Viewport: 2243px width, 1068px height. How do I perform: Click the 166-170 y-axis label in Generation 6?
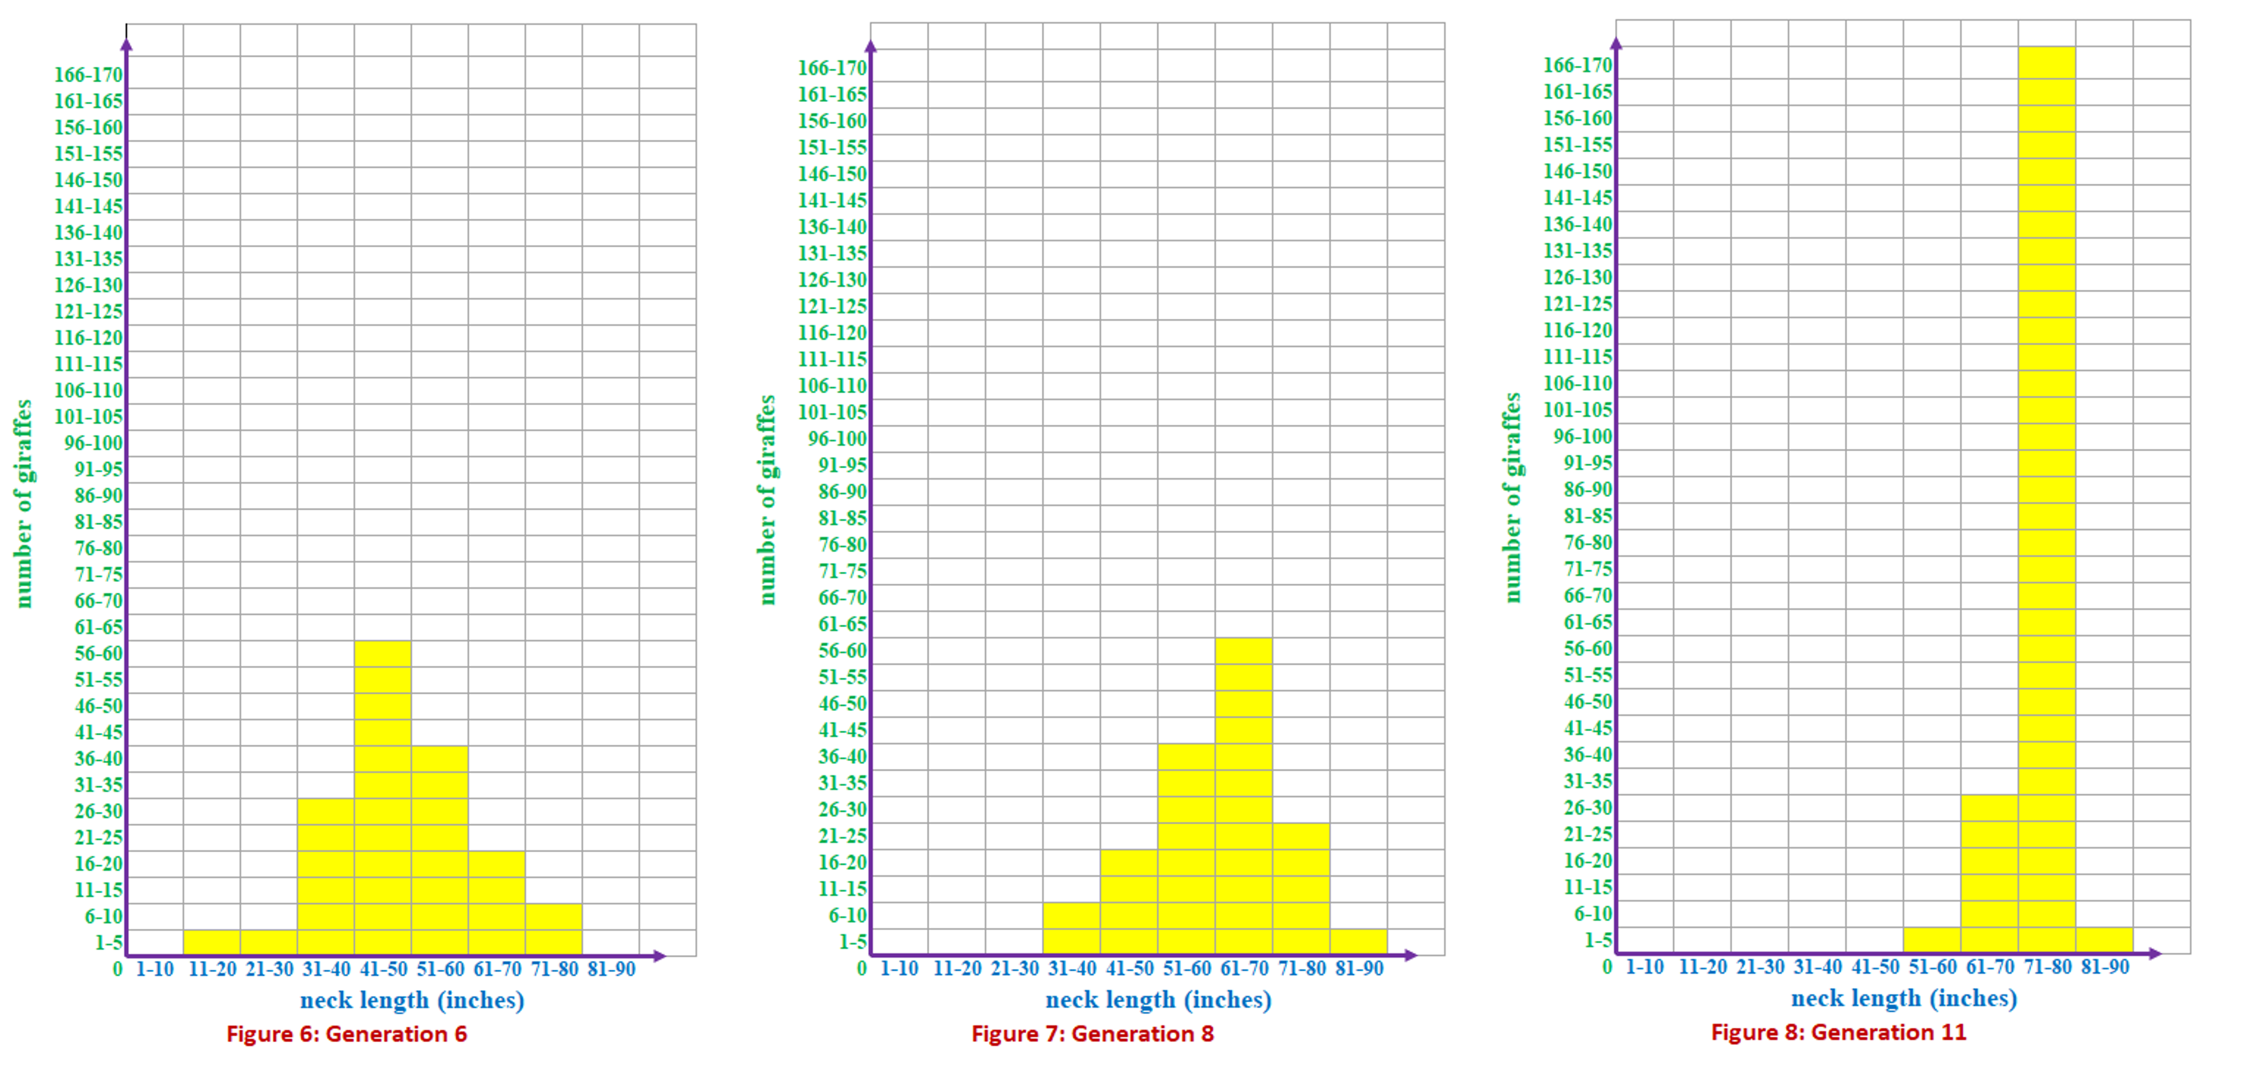pyautogui.click(x=88, y=75)
